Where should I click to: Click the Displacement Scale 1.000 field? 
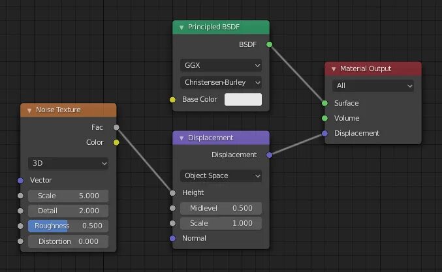click(x=221, y=223)
